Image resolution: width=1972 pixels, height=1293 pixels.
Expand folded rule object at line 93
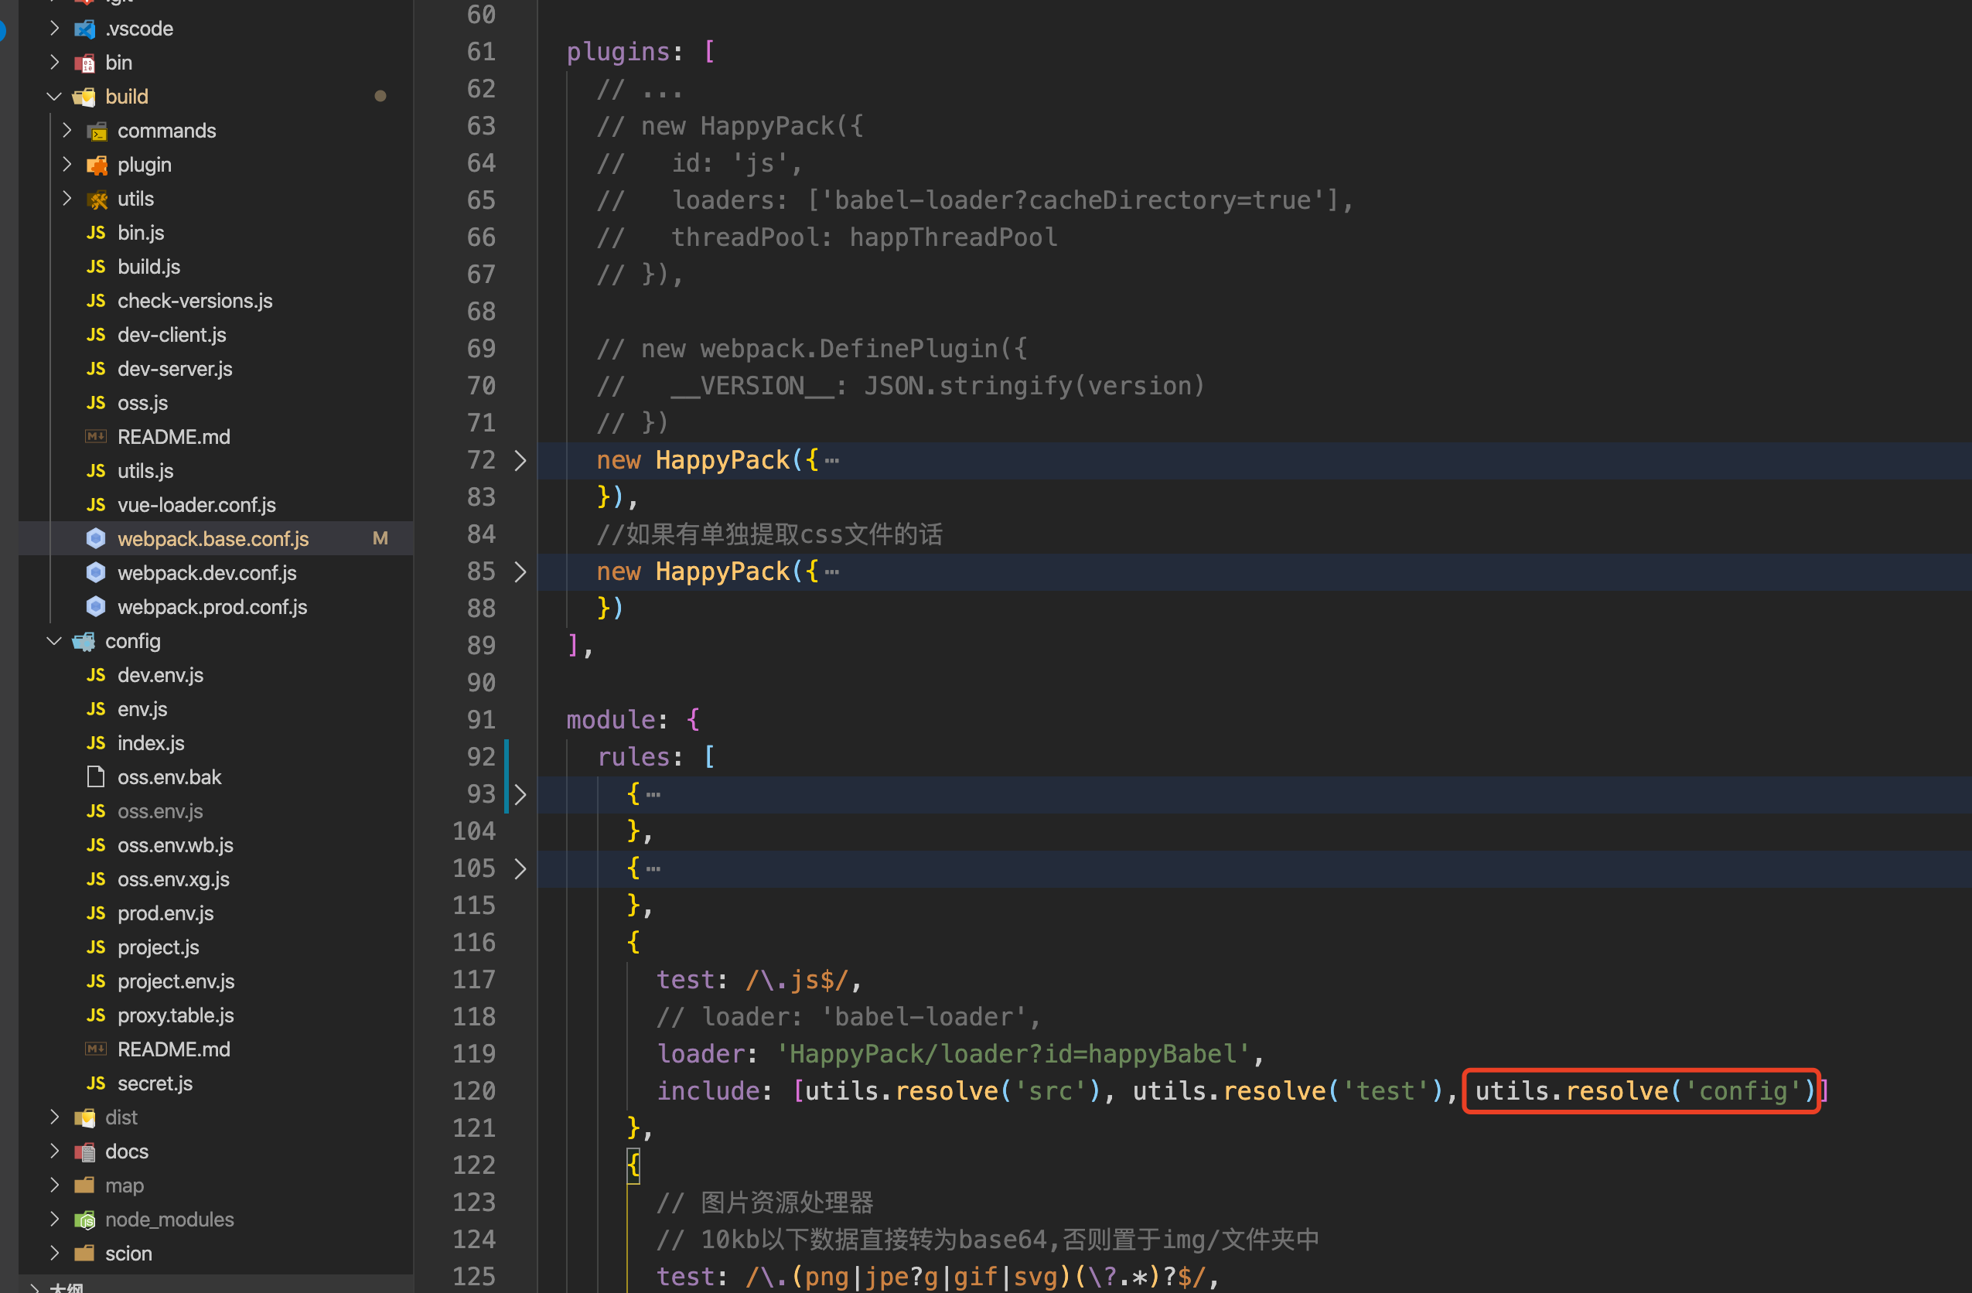click(x=520, y=794)
